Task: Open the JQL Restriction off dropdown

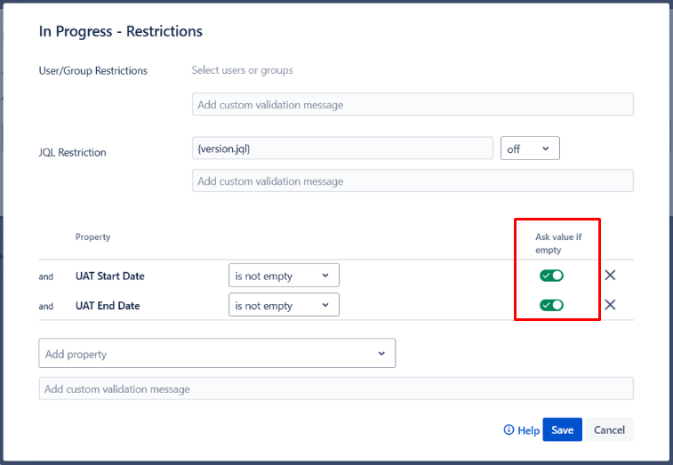Action: pyautogui.click(x=530, y=148)
